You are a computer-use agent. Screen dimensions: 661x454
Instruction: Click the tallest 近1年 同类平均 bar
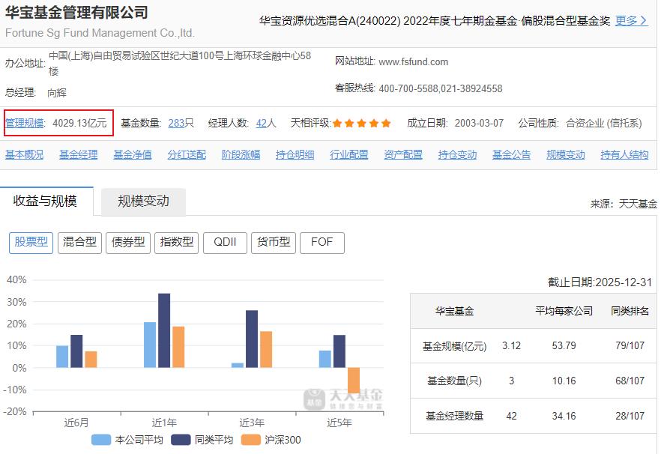164,330
